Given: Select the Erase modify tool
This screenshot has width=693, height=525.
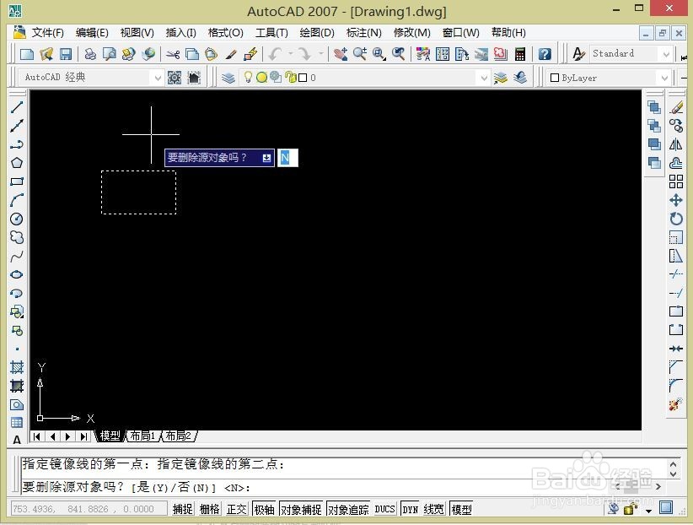Looking at the screenshot, I should [676, 107].
